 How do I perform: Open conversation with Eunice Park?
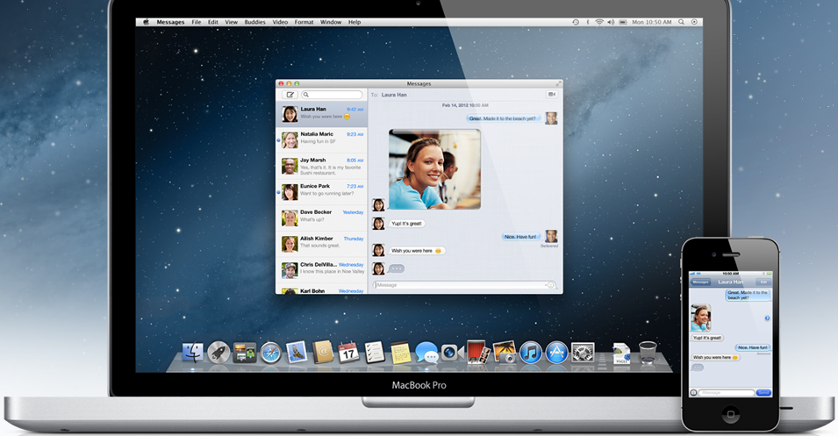click(321, 189)
